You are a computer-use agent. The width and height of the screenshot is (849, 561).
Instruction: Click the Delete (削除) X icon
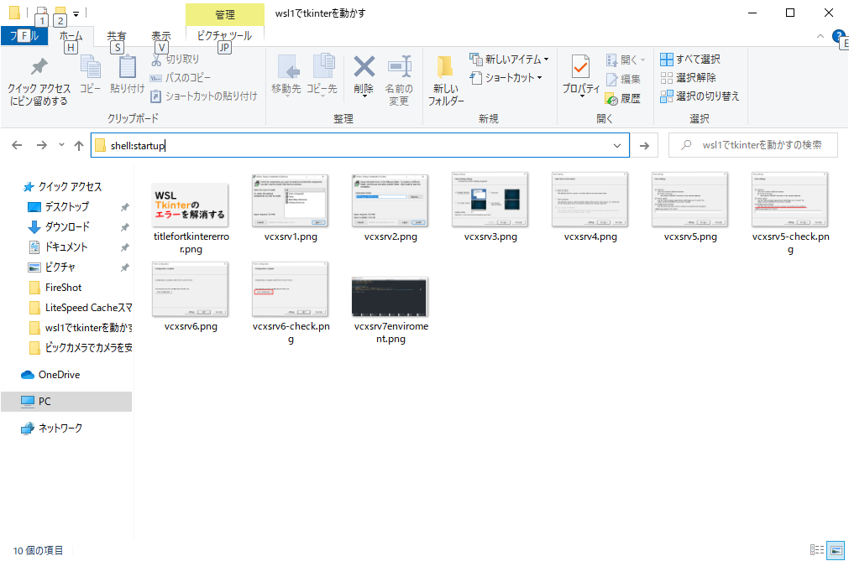point(364,67)
